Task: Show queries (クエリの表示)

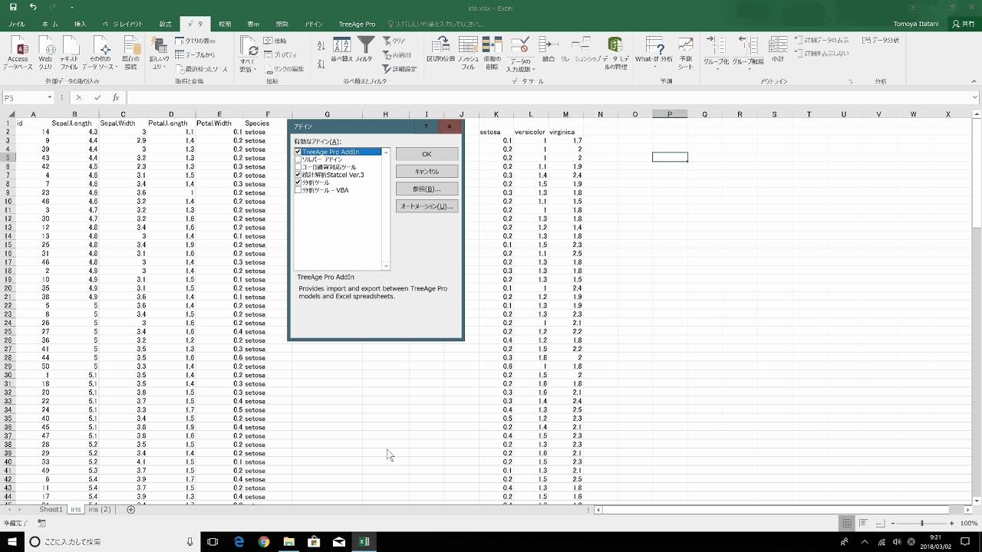Action: (196, 41)
